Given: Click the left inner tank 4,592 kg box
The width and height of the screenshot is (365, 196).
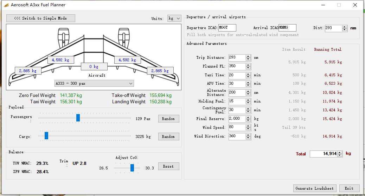Looking at the screenshot, I should point(60,60).
